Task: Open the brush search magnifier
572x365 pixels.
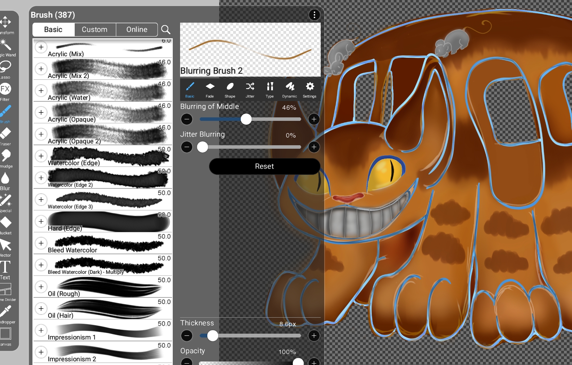Action: tap(166, 30)
